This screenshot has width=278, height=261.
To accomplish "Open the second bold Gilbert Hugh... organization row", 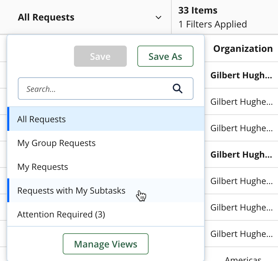I will click(x=241, y=155).
